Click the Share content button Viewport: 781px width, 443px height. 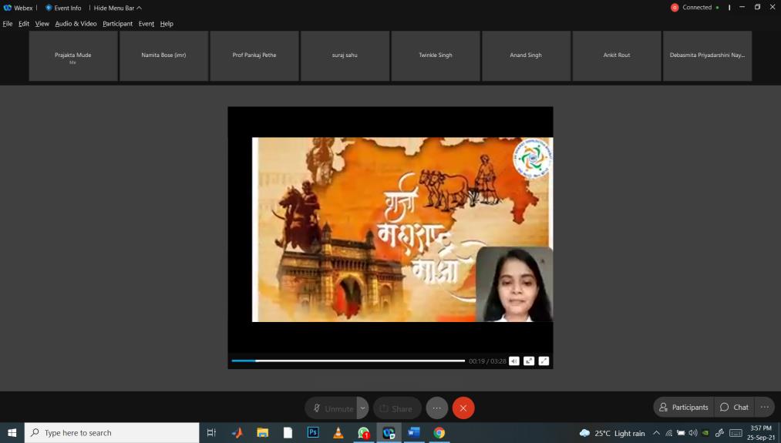click(x=397, y=408)
